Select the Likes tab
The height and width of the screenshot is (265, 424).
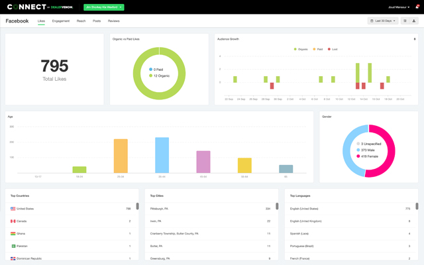(41, 21)
